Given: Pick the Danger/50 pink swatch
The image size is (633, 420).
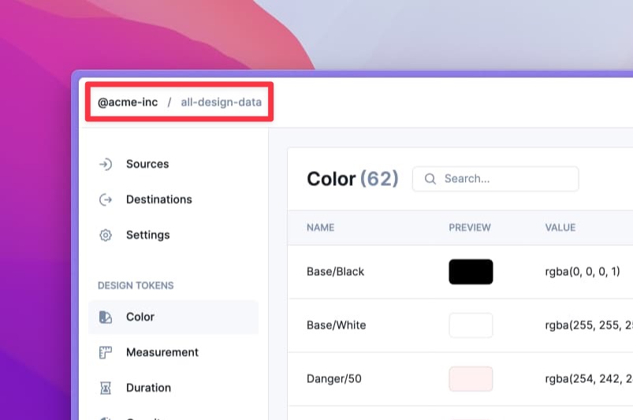Looking at the screenshot, I should 471,379.
